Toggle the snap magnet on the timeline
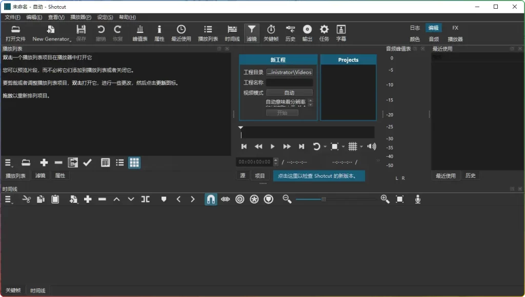525x297 pixels. coord(211,199)
